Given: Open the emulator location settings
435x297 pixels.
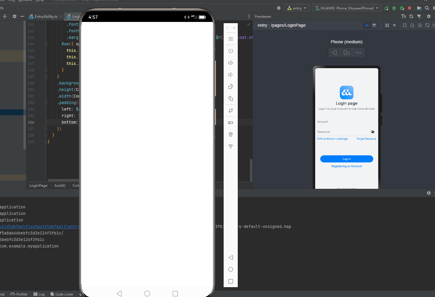Looking at the screenshot, I should (x=231, y=135).
